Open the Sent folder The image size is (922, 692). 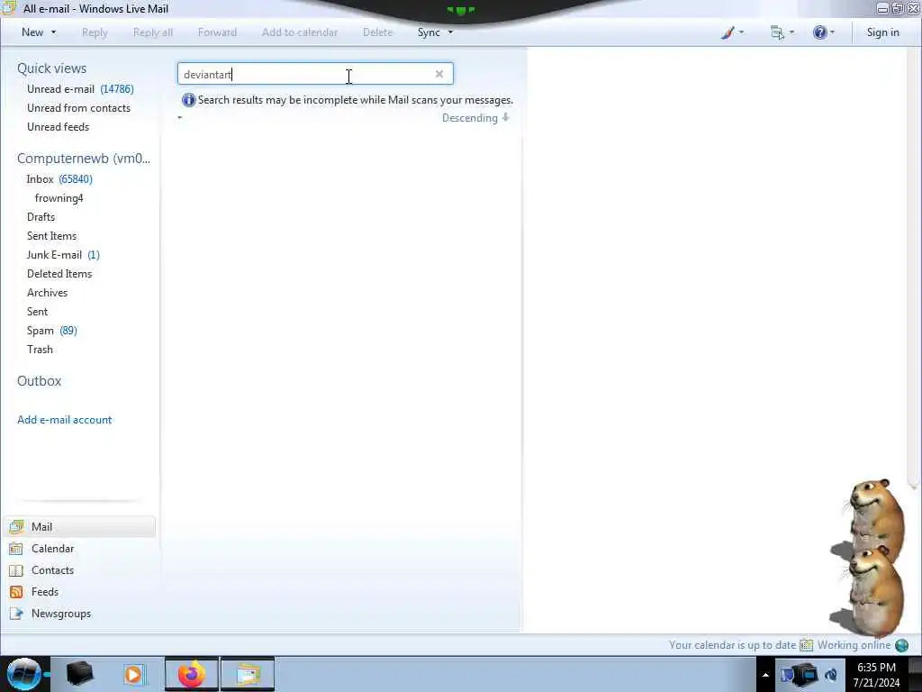(x=37, y=311)
